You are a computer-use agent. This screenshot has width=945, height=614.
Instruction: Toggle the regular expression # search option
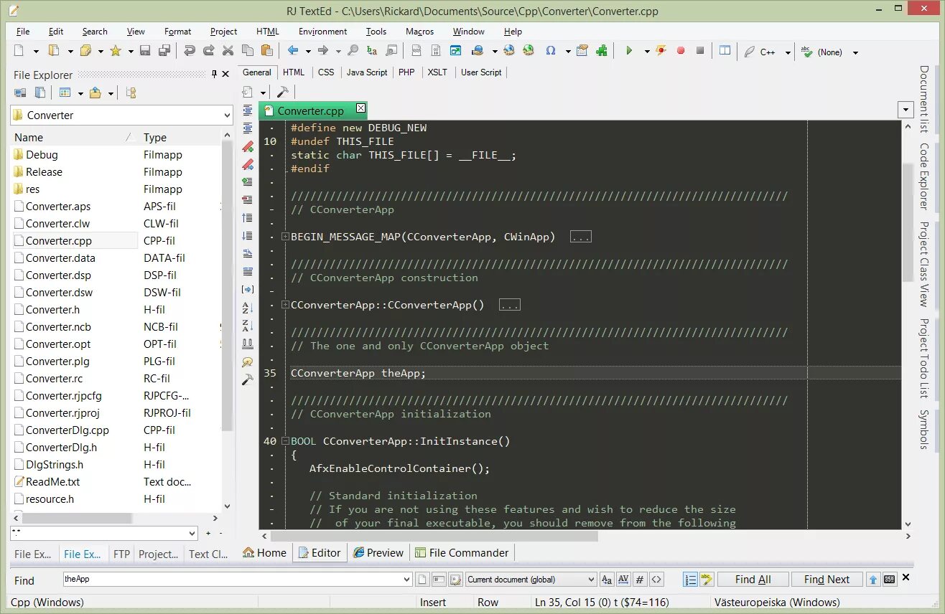click(640, 580)
